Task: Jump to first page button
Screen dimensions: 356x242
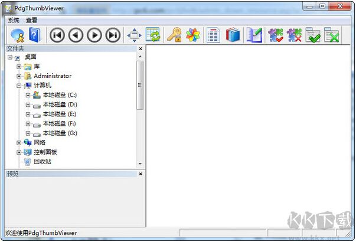Action: (x=57, y=35)
